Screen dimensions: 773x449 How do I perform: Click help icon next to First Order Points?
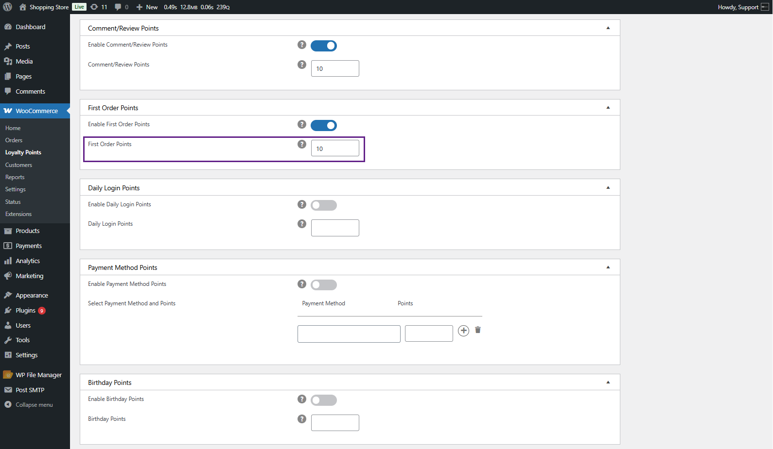point(302,144)
